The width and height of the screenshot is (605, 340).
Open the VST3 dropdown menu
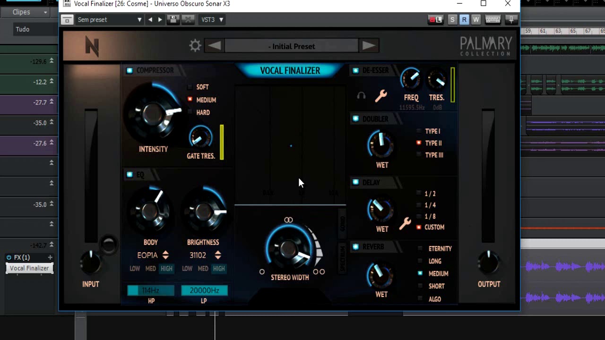[212, 19]
